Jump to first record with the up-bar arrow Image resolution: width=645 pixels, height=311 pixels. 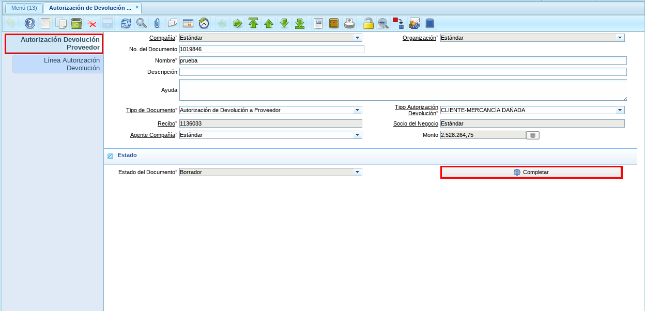(x=253, y=23)
